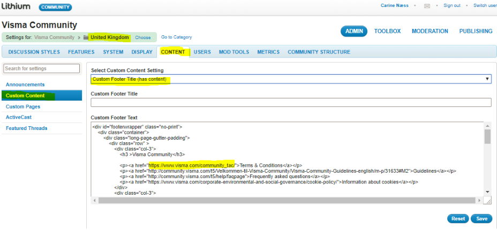Click the Lithium logo
The width and height of the screenshot is (497, 230).
16,6
